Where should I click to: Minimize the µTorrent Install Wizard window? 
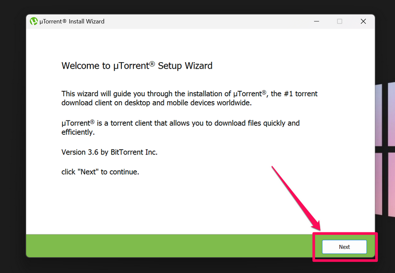pyautogui.click(x=316, y=21)
